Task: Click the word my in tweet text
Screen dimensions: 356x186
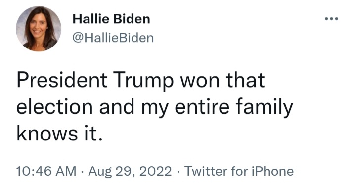Action: point(155,108)
